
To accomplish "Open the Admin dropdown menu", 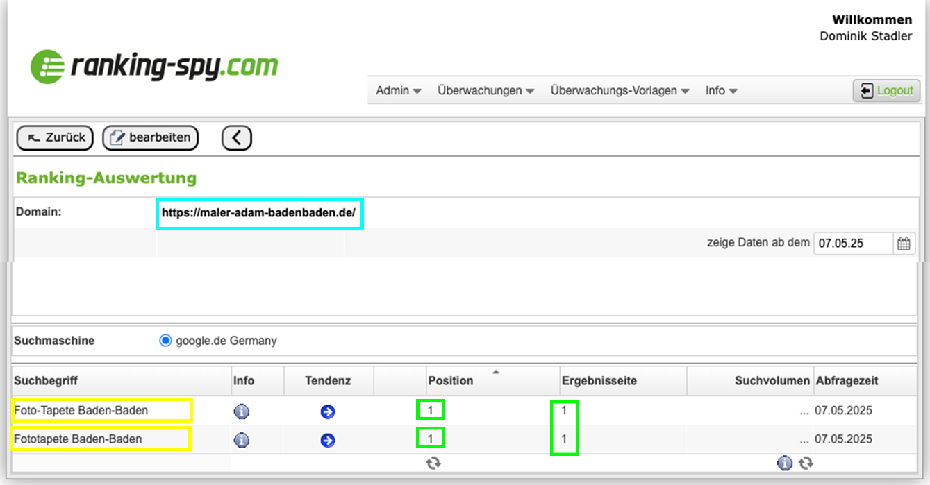I will [x=398, y=91].
